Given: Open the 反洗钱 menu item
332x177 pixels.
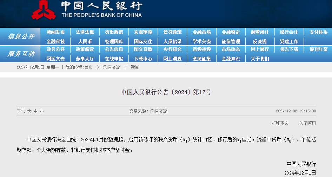Looking at the screenshot, I should pyautogui.click(x=260, y=41).
